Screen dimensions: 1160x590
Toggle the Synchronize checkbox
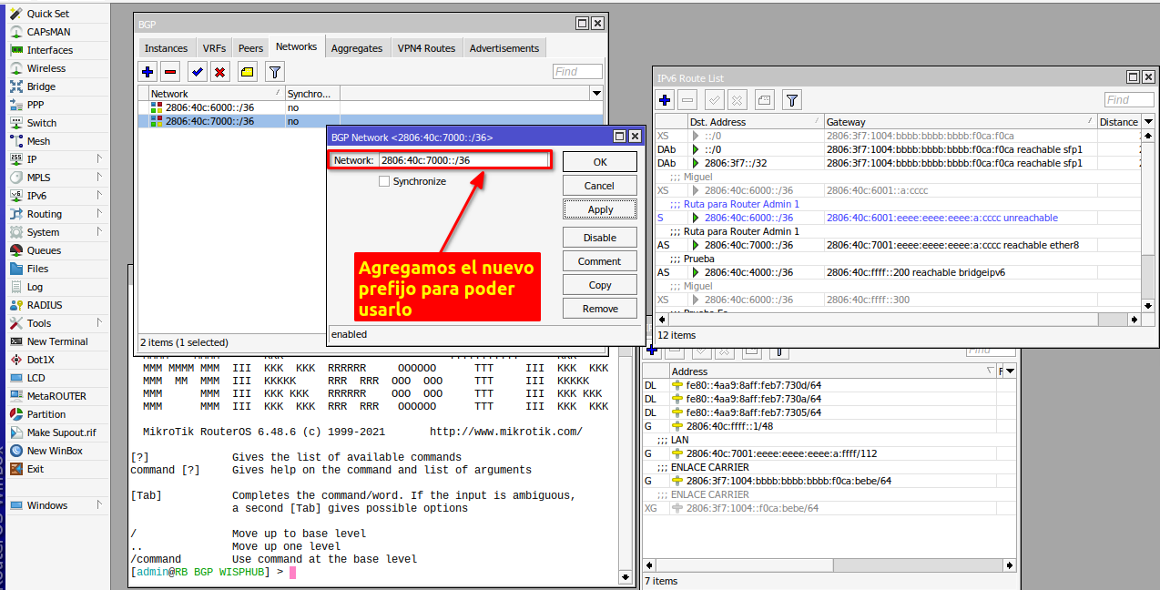[x=384, y=181]
